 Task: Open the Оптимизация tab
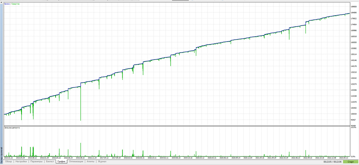pos(76,161)
